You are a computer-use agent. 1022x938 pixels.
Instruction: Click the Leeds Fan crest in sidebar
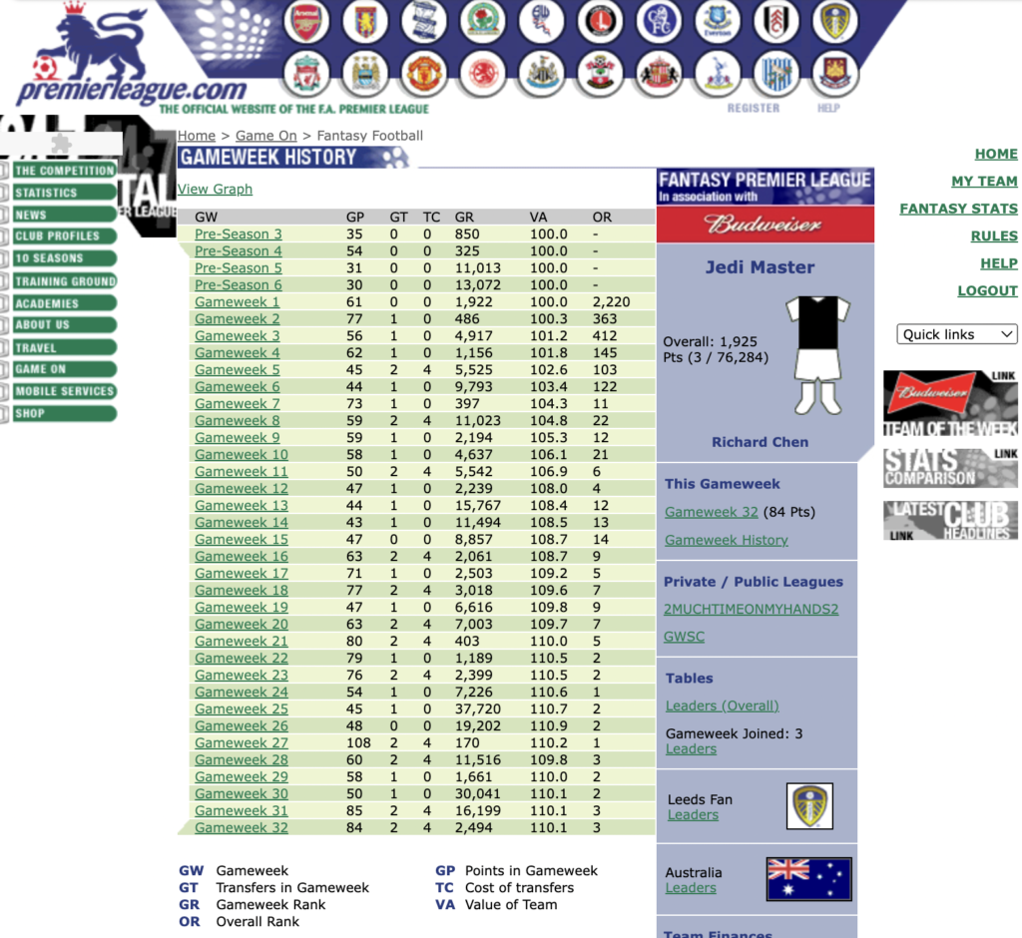coord(809,805)
